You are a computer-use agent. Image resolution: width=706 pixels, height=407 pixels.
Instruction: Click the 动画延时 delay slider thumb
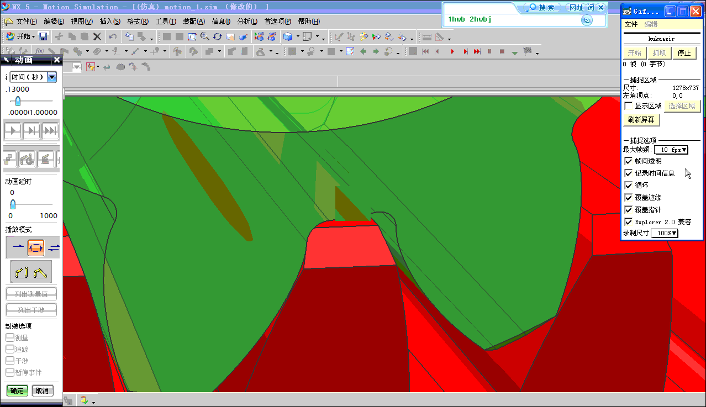pyautogui.click(x=13, y=204)
